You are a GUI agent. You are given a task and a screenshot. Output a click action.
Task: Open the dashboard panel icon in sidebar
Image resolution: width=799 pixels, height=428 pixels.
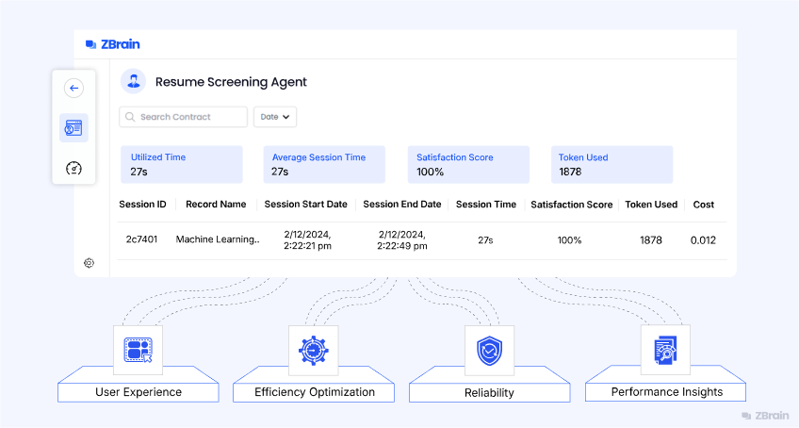[x=73, y=127]
